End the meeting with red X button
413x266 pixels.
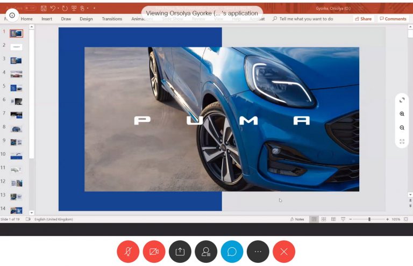(x=284, y=251)
